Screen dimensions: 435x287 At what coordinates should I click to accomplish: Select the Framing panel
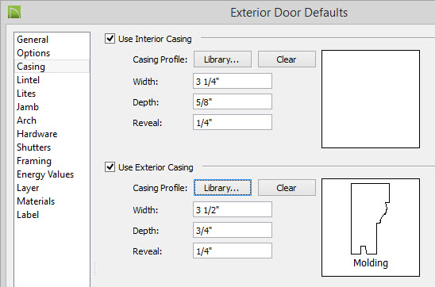pyautogui.click(x=52, y=161)
